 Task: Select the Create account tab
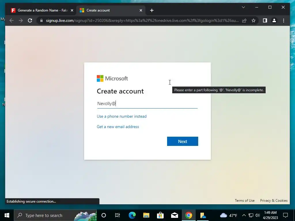click(111, 10)
